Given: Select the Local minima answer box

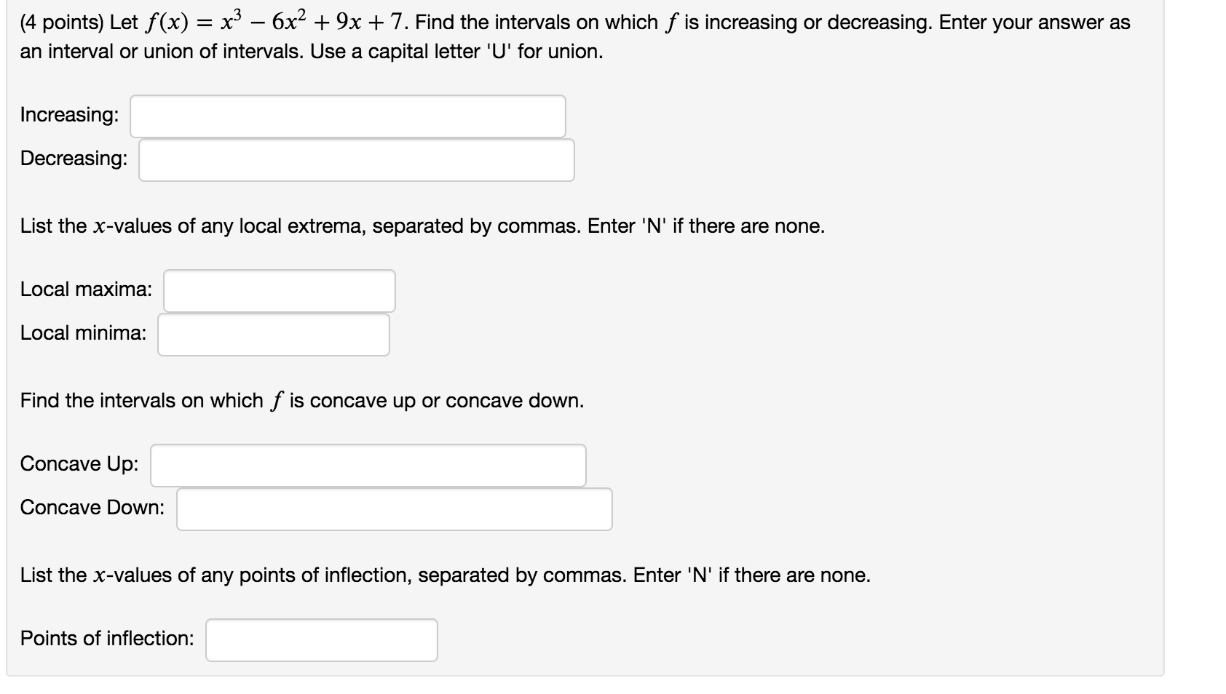Looking at the screenshot, I should [x=272, y=334].
